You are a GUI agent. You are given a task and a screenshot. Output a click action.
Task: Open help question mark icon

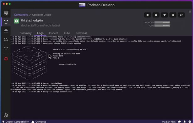[190, 122]
